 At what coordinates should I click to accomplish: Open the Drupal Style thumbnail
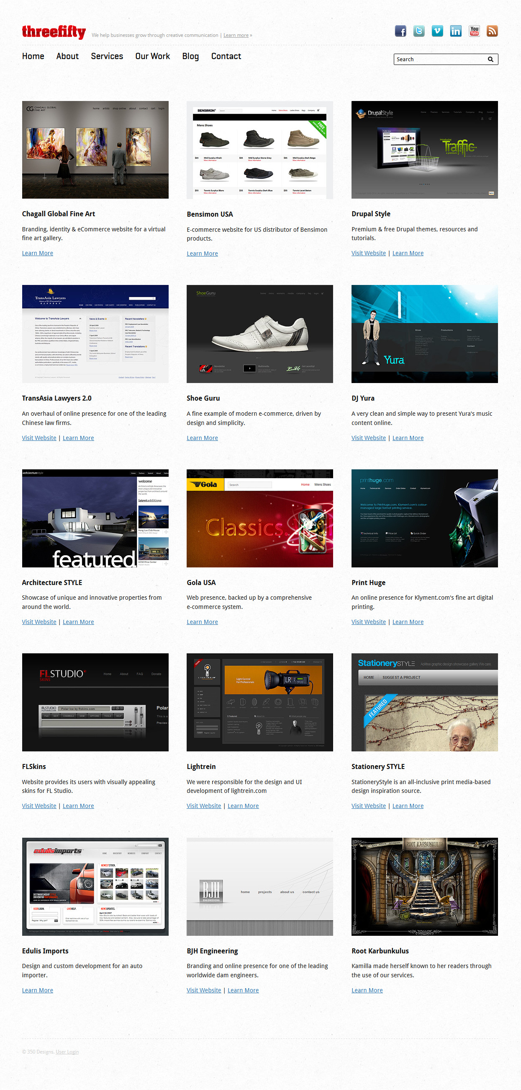[425, 150]
